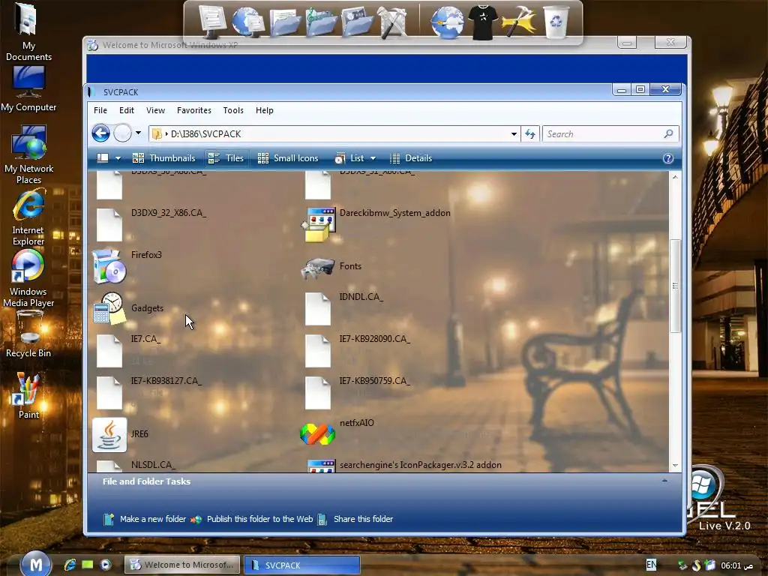This screenshot has height=576, width=768.
Task: Select the Gadgets file icon
Action: click(x=109, y=308)
